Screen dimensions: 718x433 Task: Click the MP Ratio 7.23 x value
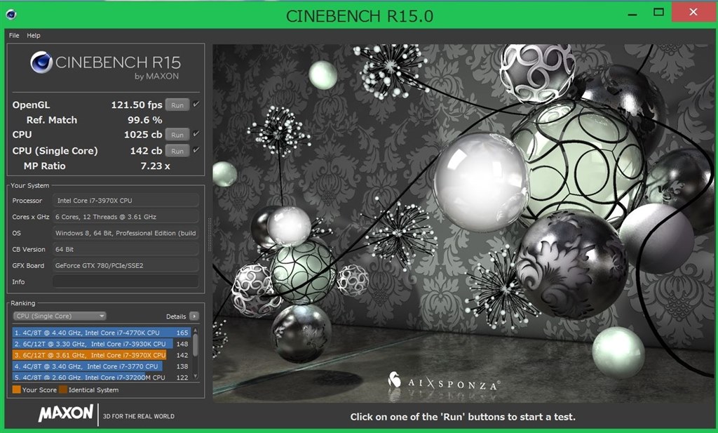(x=155, y=166)
